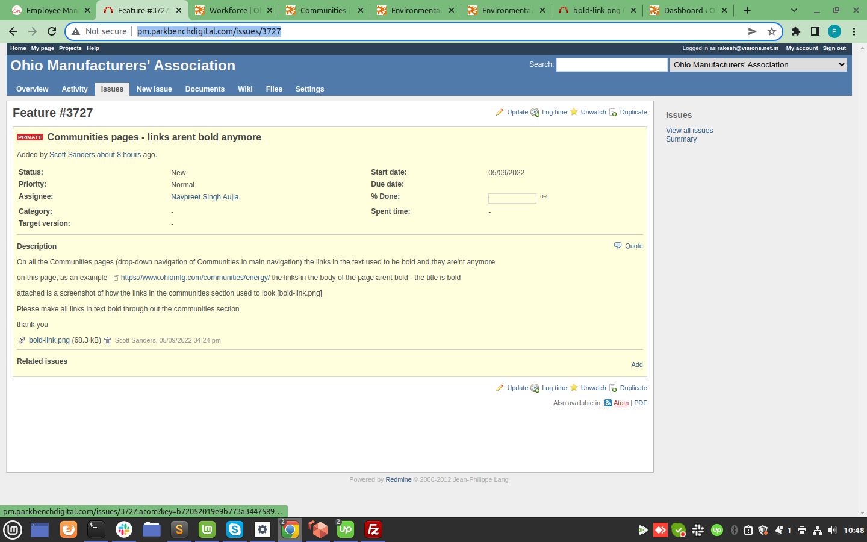Open FileZilla from the taskbar
Screen dimensions: 867x542
[373, 529]
